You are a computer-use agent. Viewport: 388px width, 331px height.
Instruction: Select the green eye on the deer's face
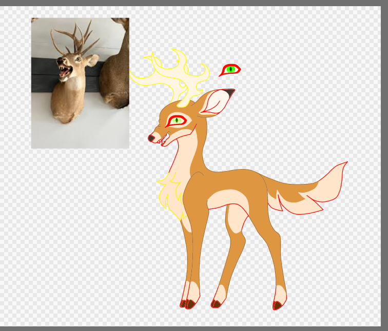point(177,120)
